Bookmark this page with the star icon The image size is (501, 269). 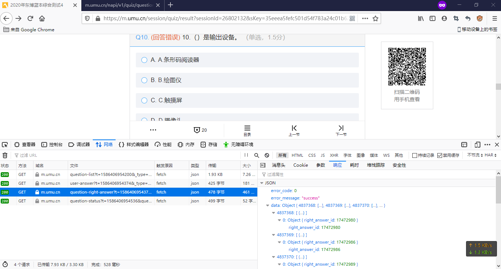click(375, 18)
